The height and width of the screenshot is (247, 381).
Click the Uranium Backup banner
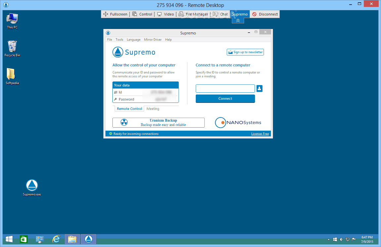click(158, 123)
